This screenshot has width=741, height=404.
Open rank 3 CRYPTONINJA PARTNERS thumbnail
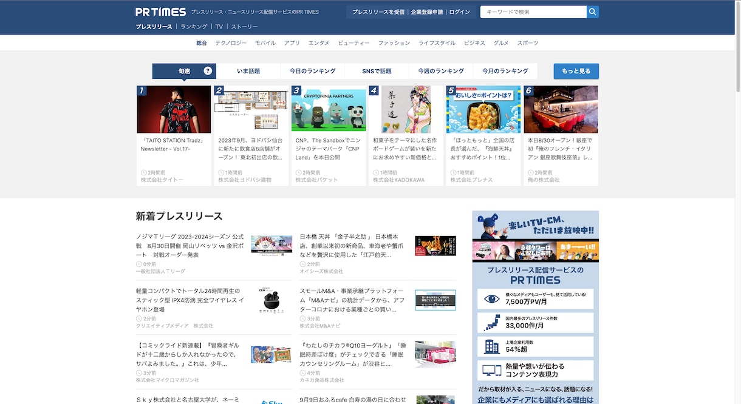point(329,109)
